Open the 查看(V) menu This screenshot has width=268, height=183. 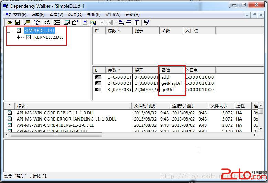(x=56, y=15)
